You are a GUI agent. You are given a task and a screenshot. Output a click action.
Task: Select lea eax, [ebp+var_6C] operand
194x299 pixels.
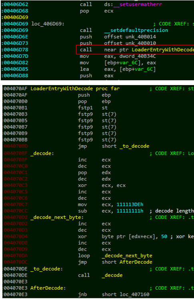coord(130,69)
